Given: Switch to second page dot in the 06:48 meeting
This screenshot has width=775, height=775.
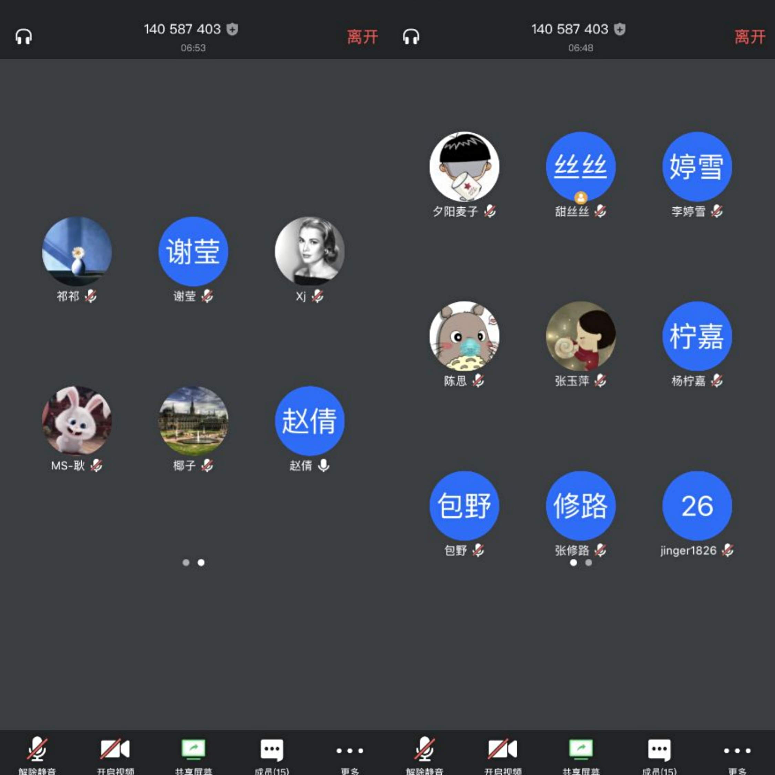Looking at the screenshot, I should [x=588, y=562].
